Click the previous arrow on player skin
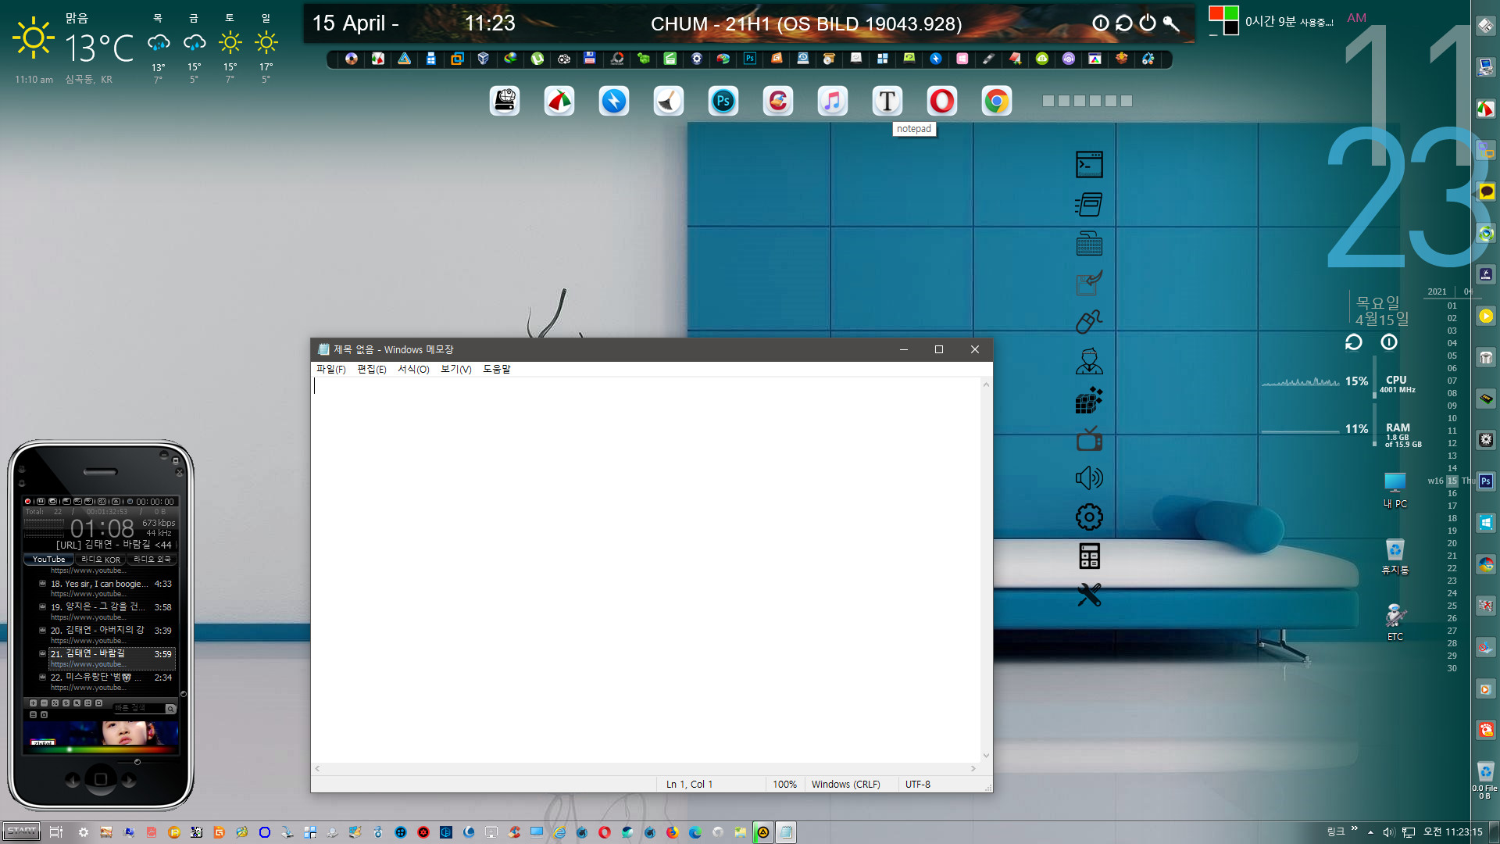The width and height of the screenshot is (1500, 844). pyautogui.click(x=73, y=780)
